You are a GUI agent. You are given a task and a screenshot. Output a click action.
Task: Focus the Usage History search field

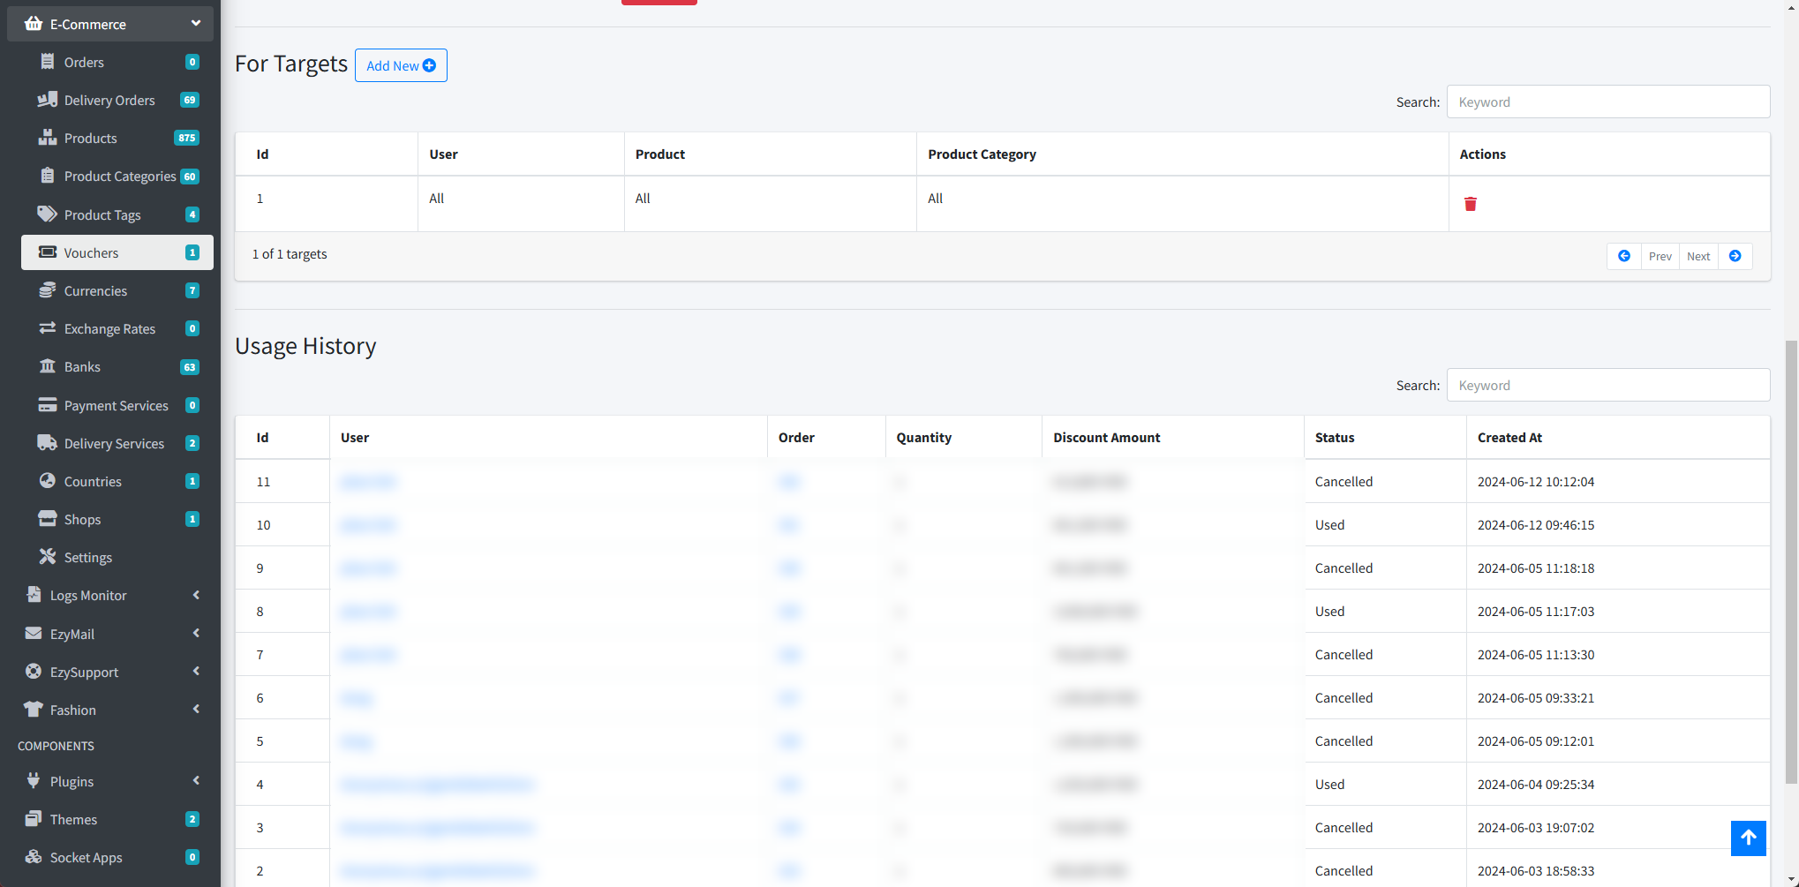[x=1607, y=385]
